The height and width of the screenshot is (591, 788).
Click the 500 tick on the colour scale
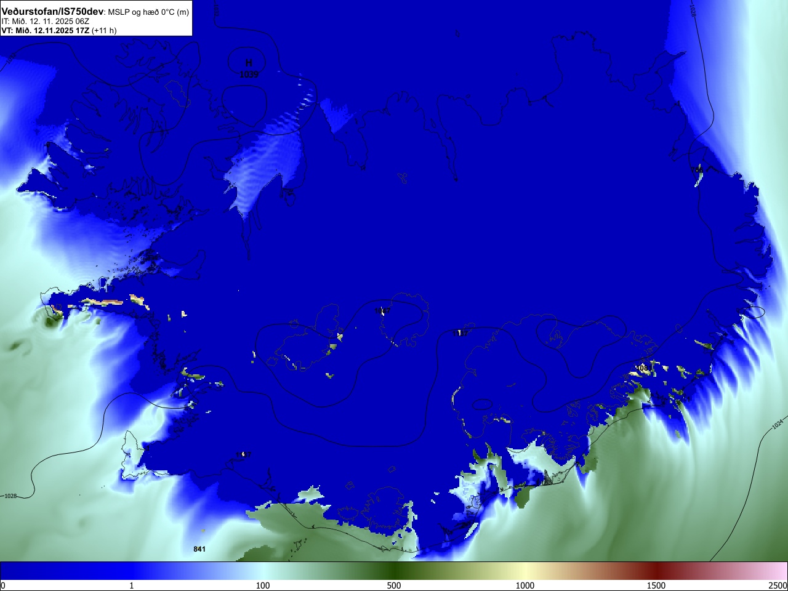click(x=394, y=585)
